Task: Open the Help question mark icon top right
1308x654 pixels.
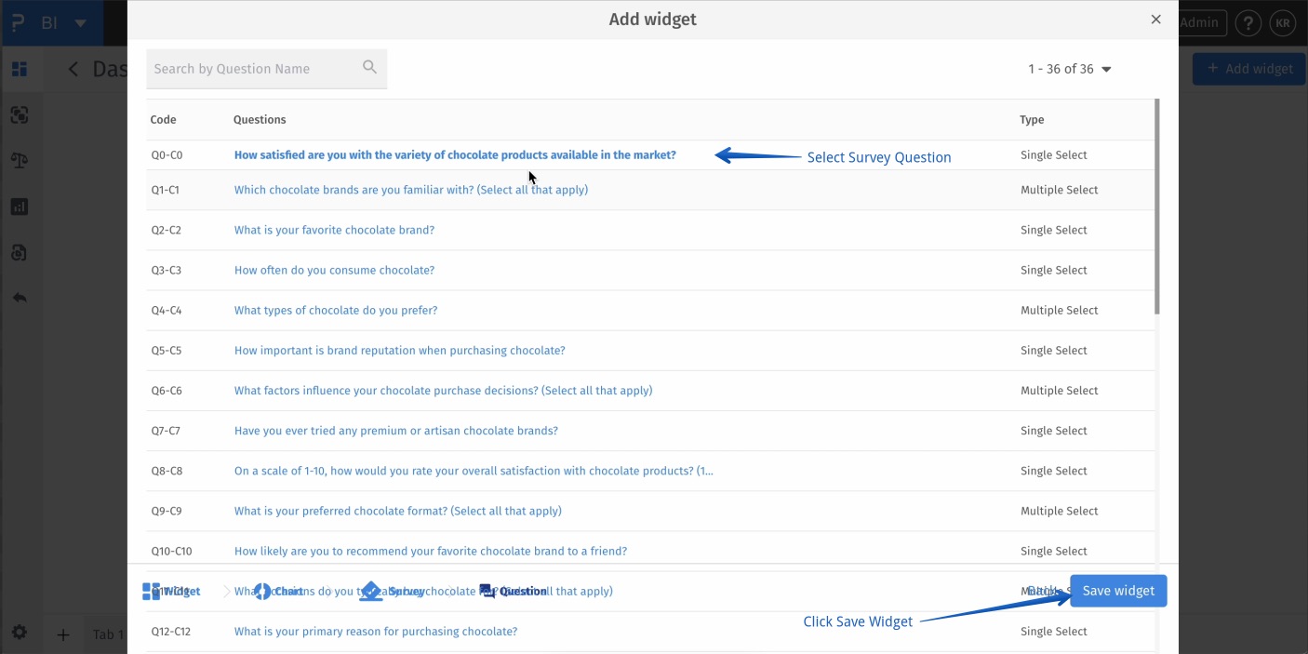Action: pos(1248,22)
